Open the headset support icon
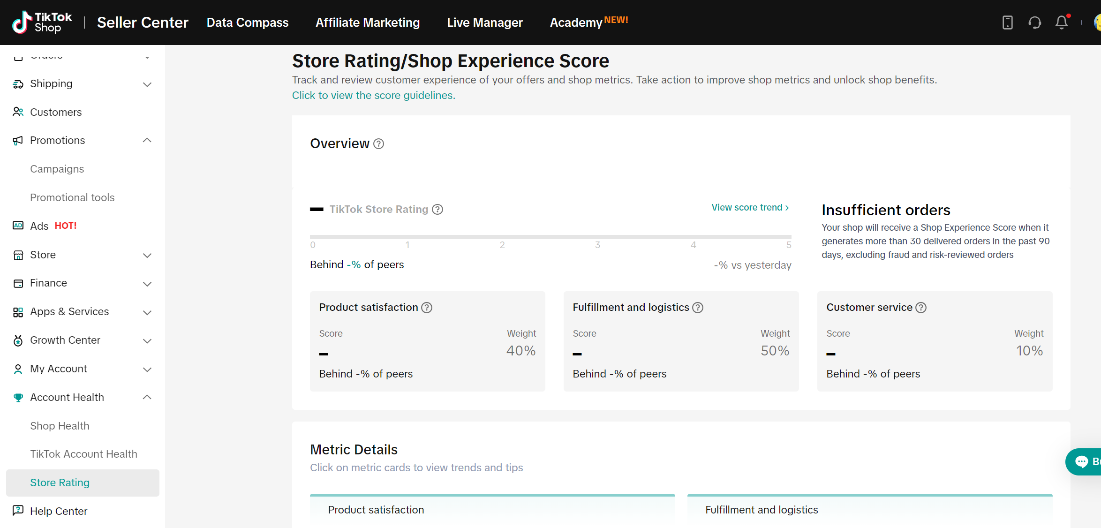The image size is (1101, 528). pyautogui.click(x=1034, y=23)
